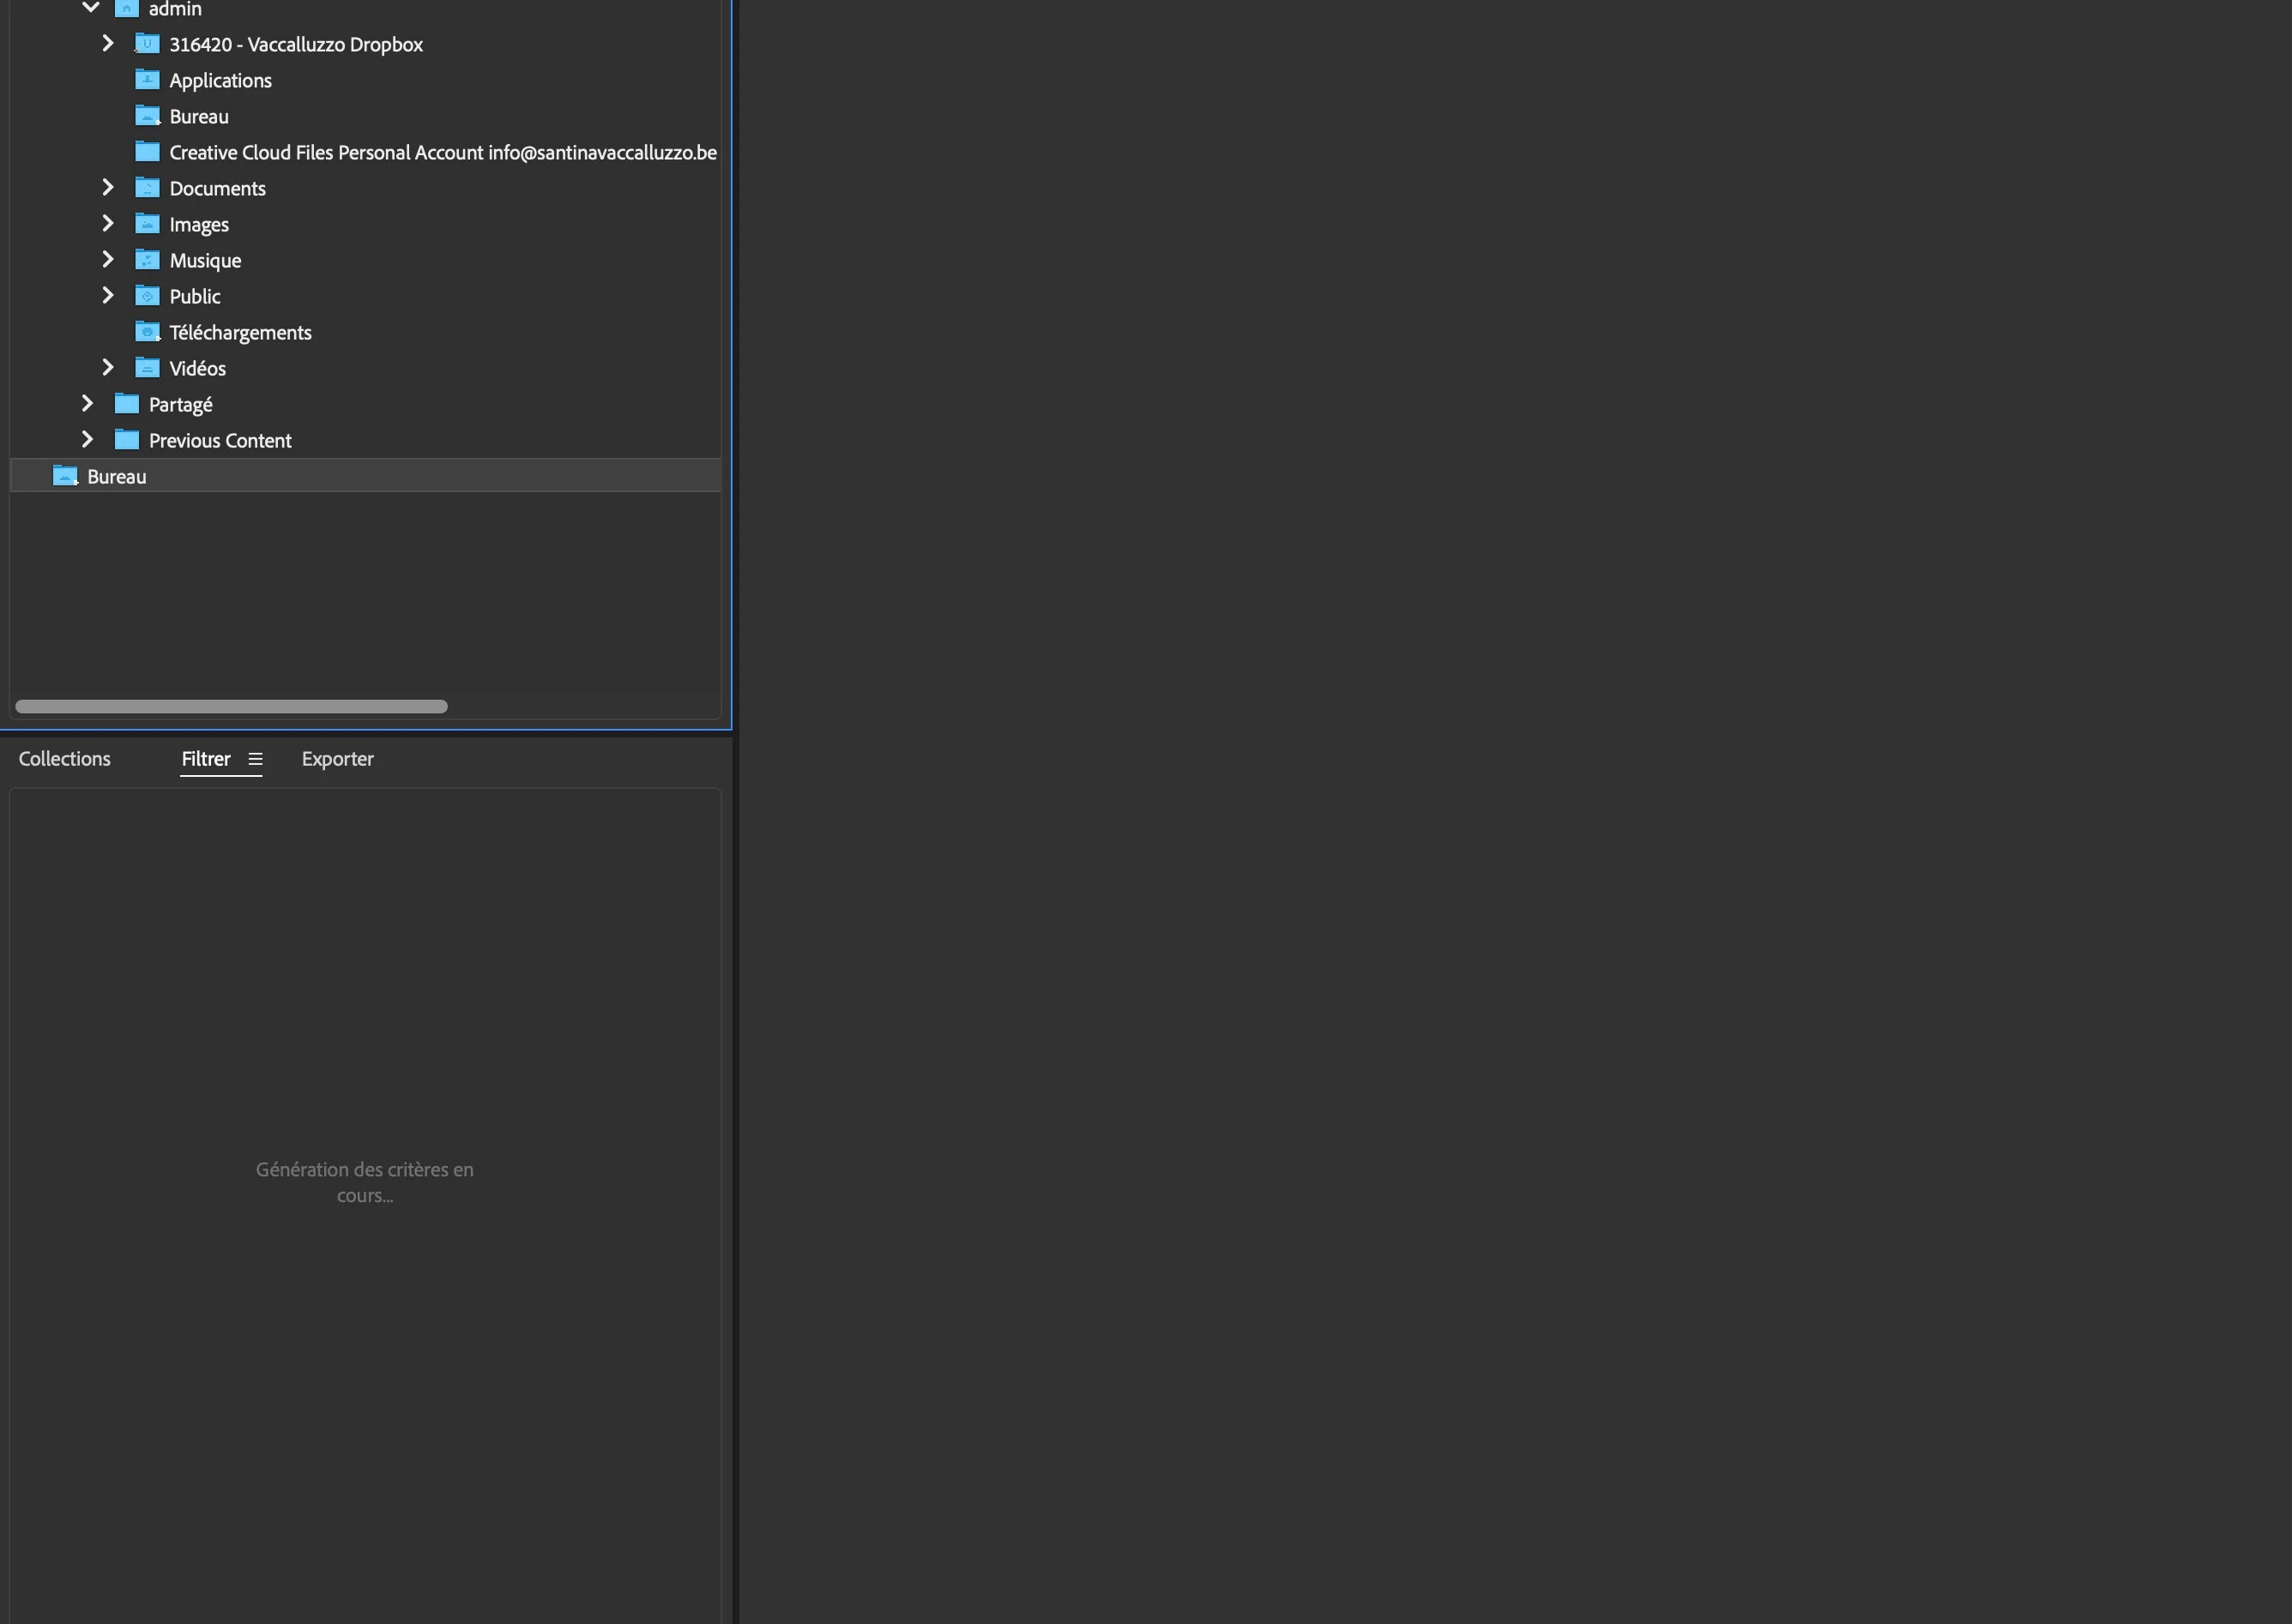Select the highlighted Bureau entry at bottom
This screenshot has height=1624, width=2292.
coord(116,476)
